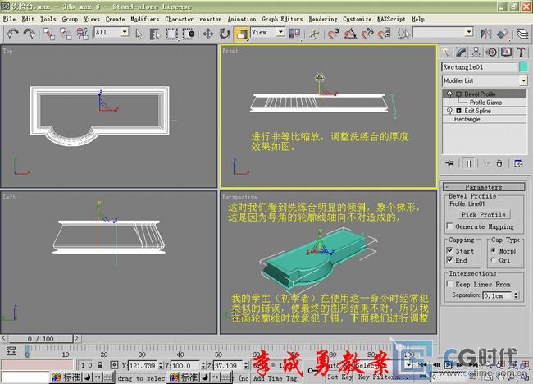This screenshot has width=533, height=384.
Task: Open the Utilities hammer panel tab
Action: coord(521,52)
